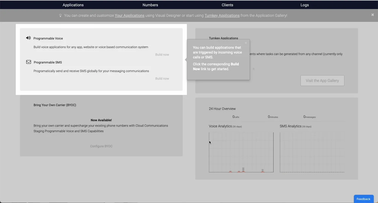Screen dimensions: 378x203
Task: Open the Configure BYOC link
Action: pos(101,146)
